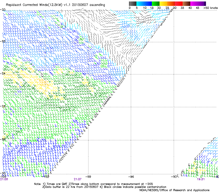Click the -30 latitude axis label

(x=3, y=173)
